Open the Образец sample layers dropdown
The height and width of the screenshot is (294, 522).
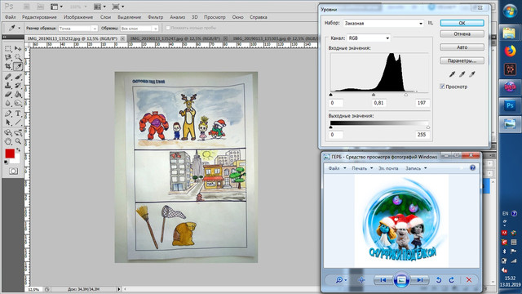[139, 29]
